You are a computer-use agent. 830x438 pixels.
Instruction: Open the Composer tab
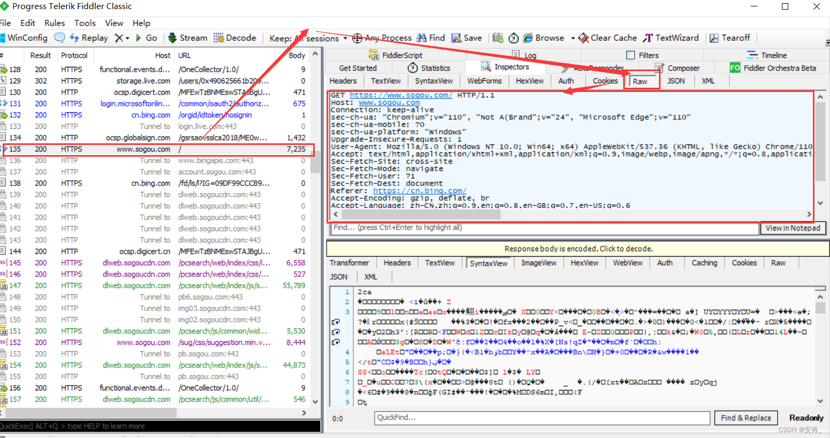(x=677, y=68)
